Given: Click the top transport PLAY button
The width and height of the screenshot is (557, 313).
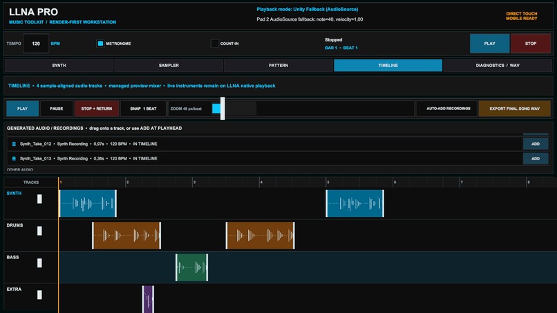Looking at the screenshot, I should 489,44.
